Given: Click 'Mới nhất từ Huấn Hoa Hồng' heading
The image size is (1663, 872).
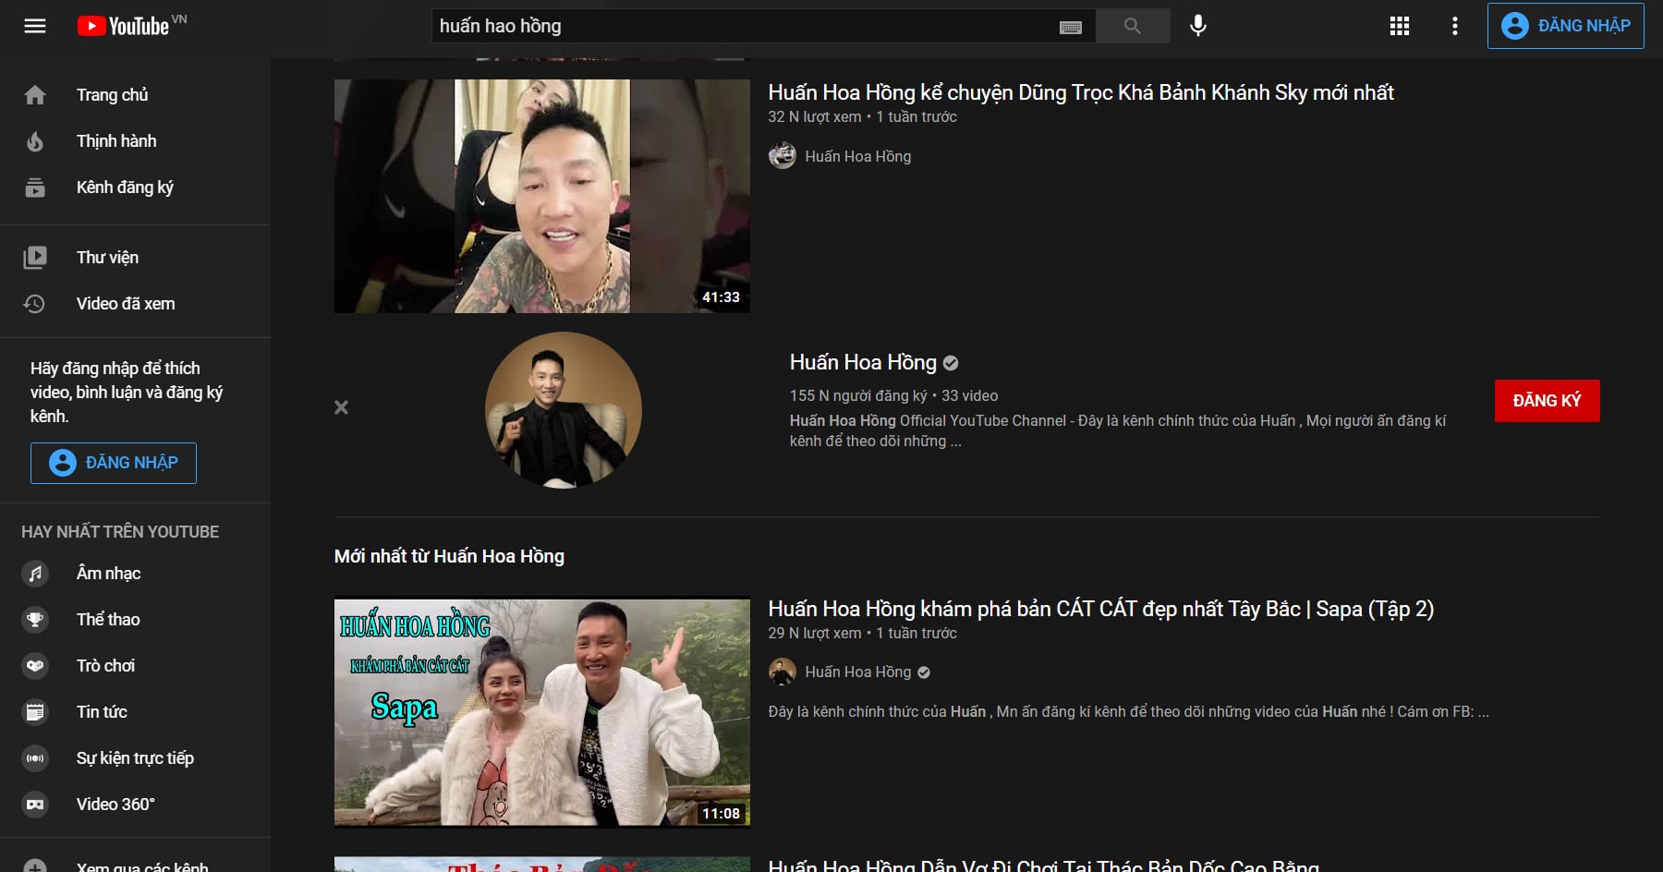Looking at the screenshot, I should click(x=449, y=556).
